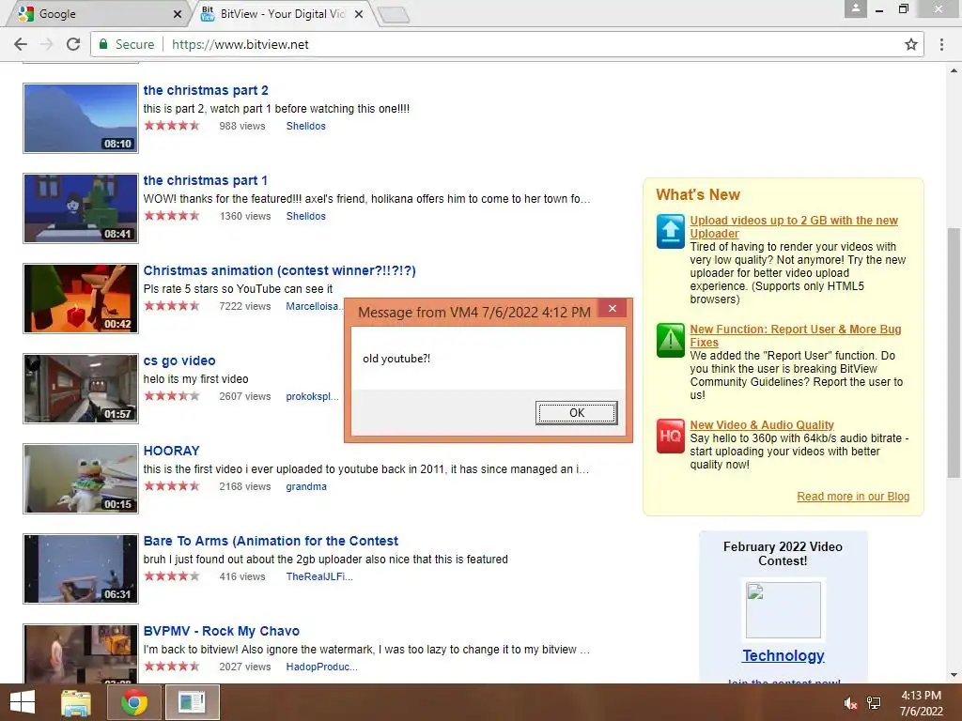Open Report User & More Bug Fixes link
This screenshot has height=721, width=962.
[x=796, y=336]
